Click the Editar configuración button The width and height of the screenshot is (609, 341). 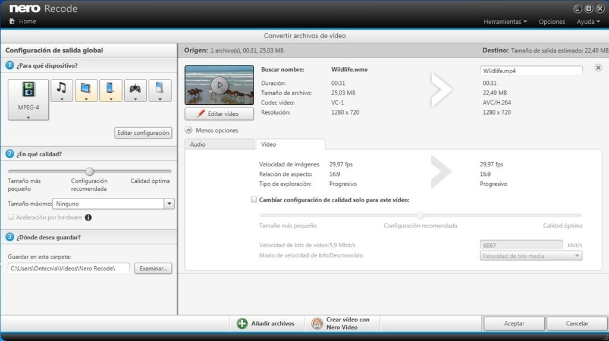[x=143, y=132]
